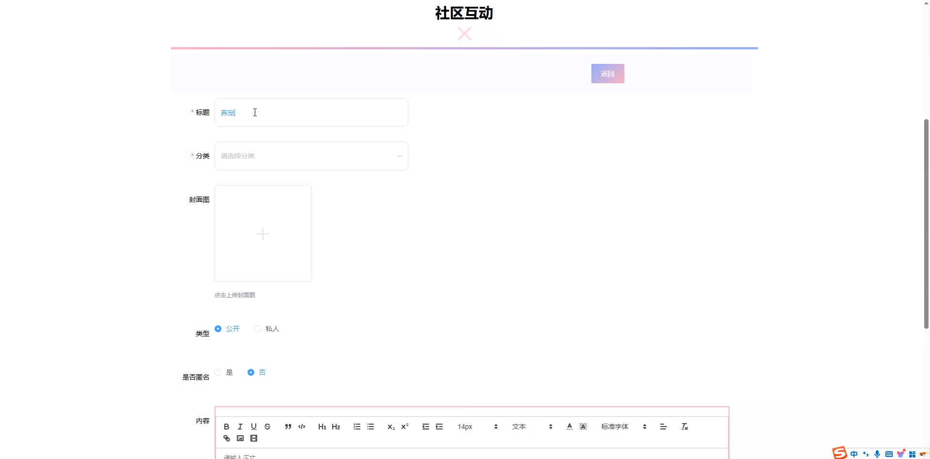Increase indent of the paragraph
The width and height of the screenshot is (930, 459).
coord(439,427)
